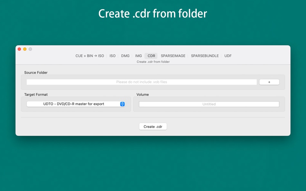Focus the Source Folder path field
The width and height of the screenshot is (306, 191).
(x=142, y=82)
